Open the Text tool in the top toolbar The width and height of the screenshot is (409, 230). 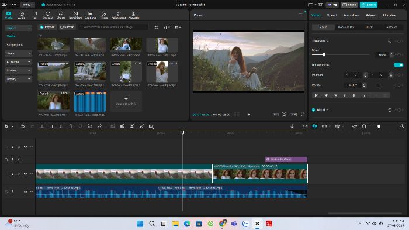34,15
